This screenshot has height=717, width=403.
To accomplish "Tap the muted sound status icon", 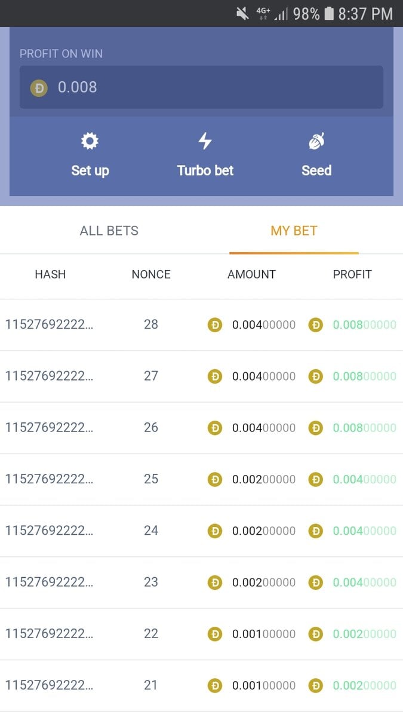I will click(x=242, y=14).
